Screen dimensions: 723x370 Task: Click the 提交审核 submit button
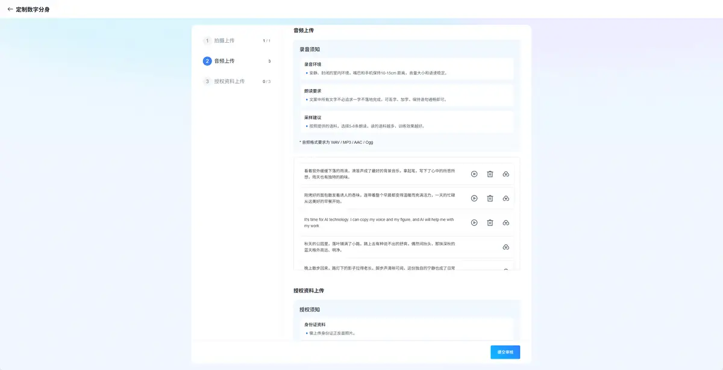point(505,352)
